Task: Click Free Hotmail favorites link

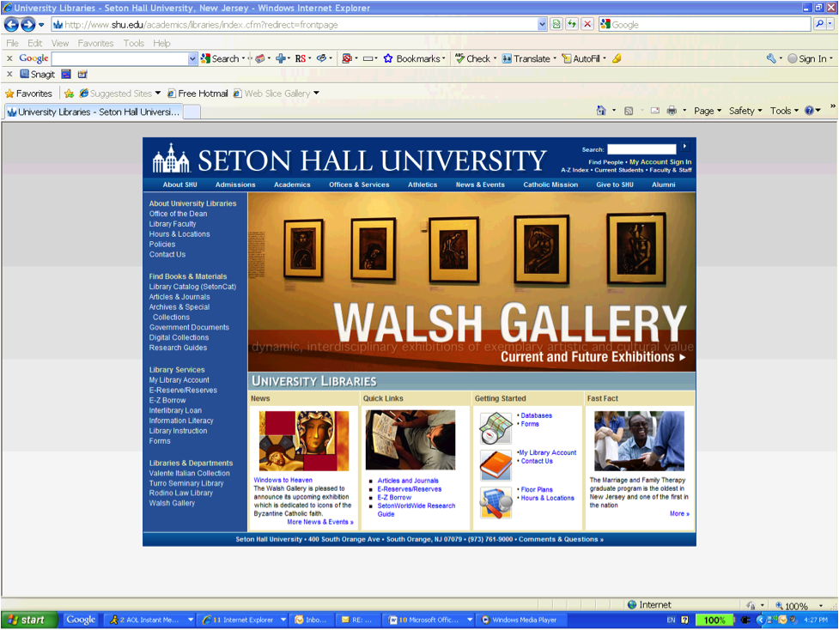Action: click(198, 94)
